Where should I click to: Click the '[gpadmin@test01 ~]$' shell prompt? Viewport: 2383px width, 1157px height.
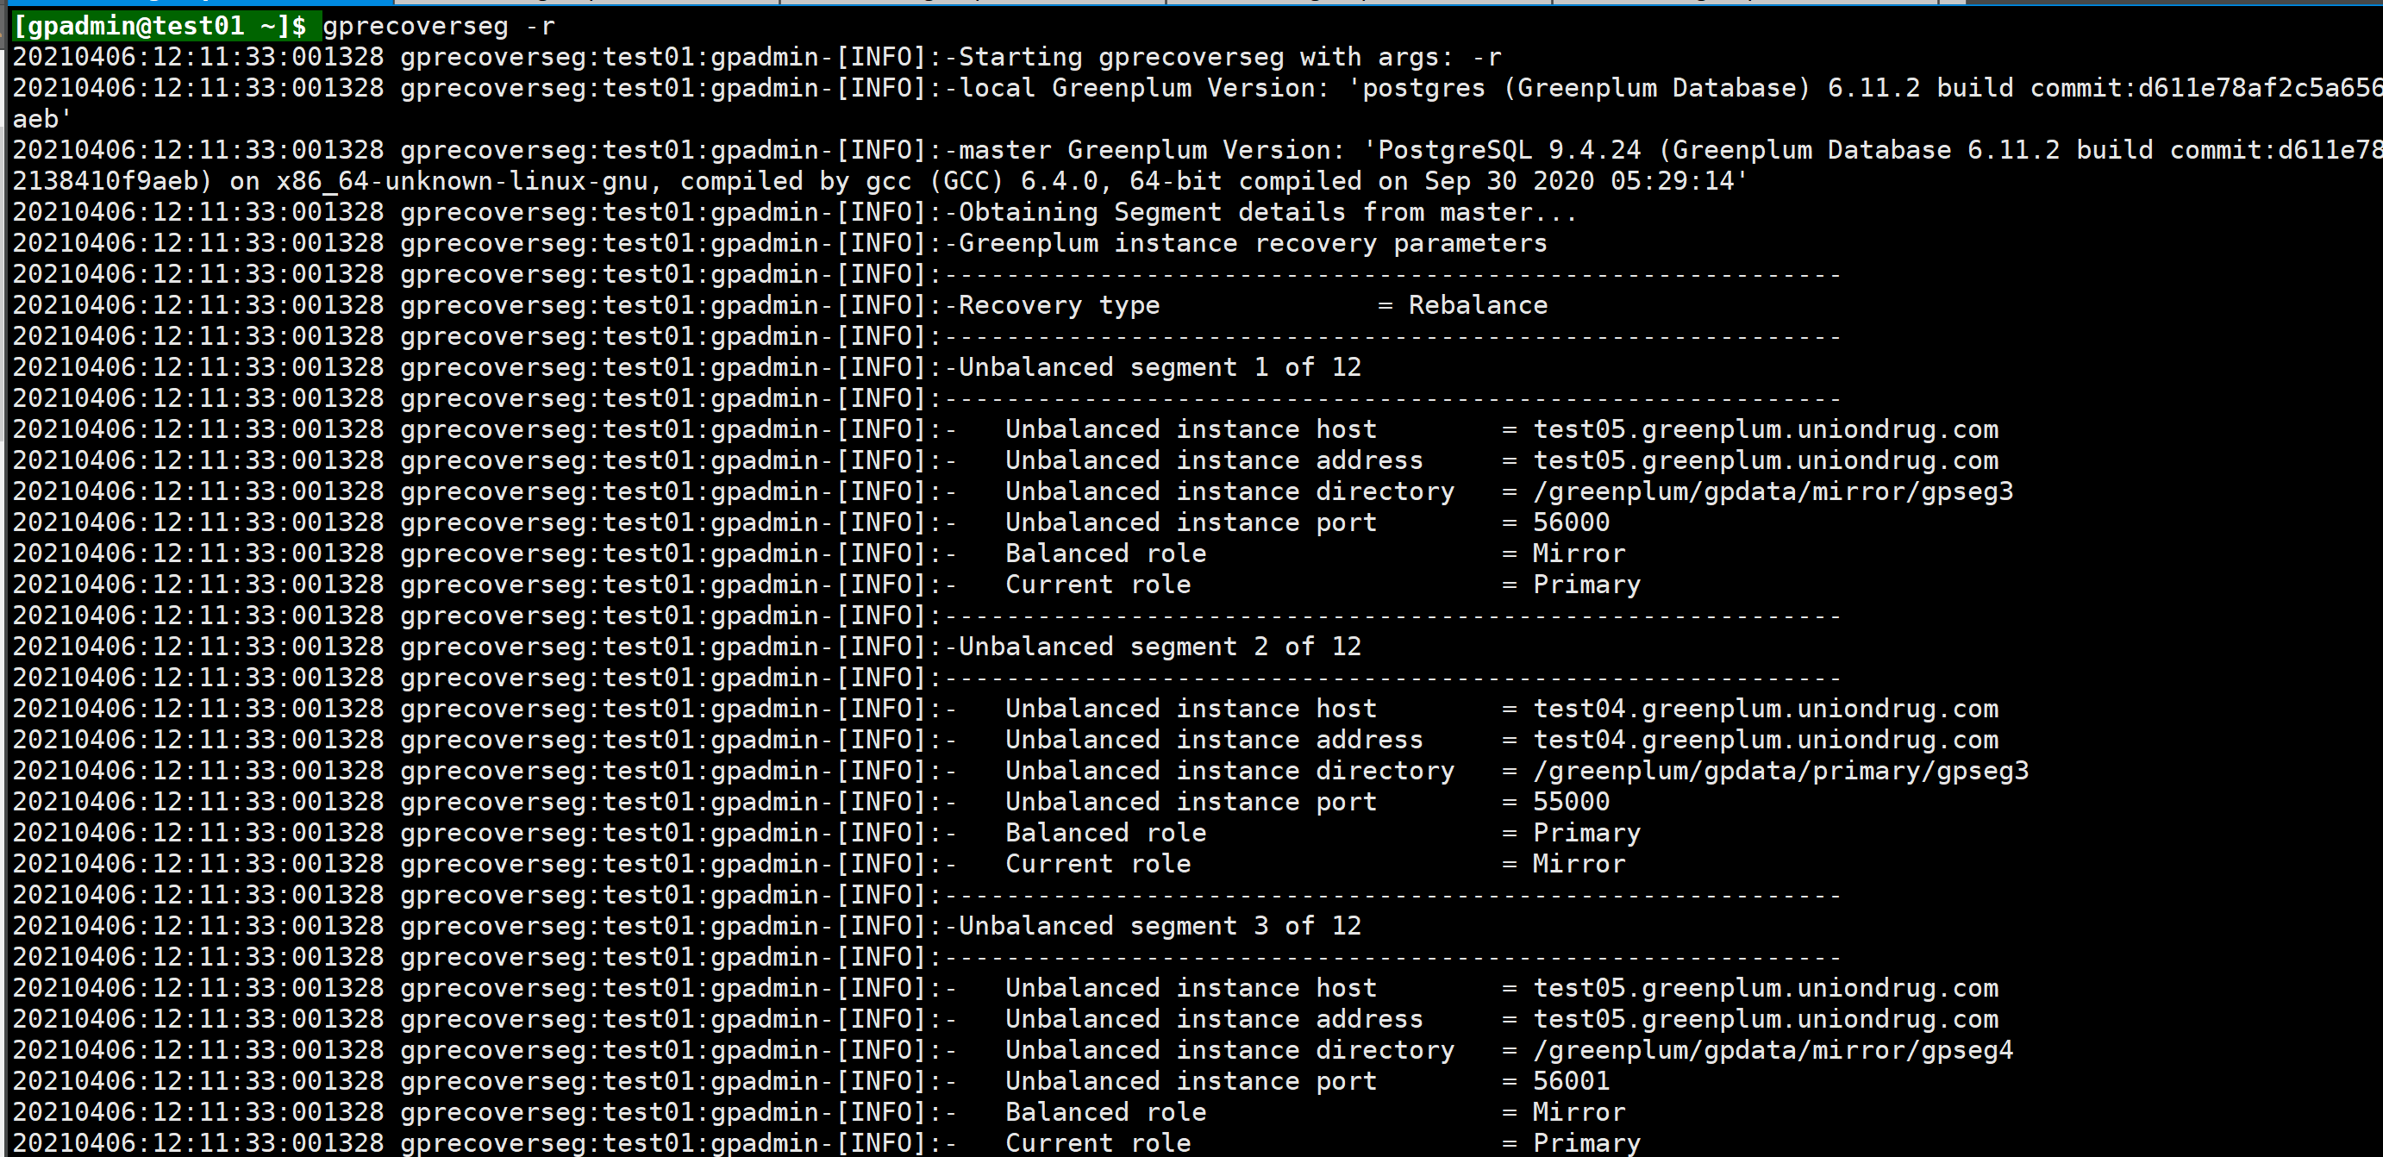[x=160, y=26]
